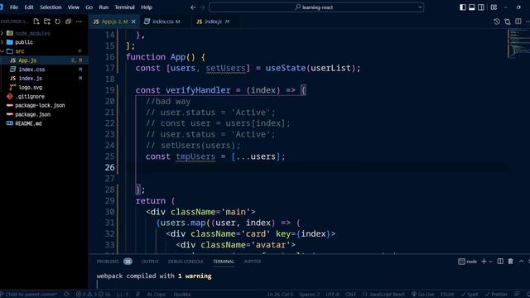Switch to the Problems panel tab
The width and height of the screenshot is (530, 298).
[x=114, y=262]
